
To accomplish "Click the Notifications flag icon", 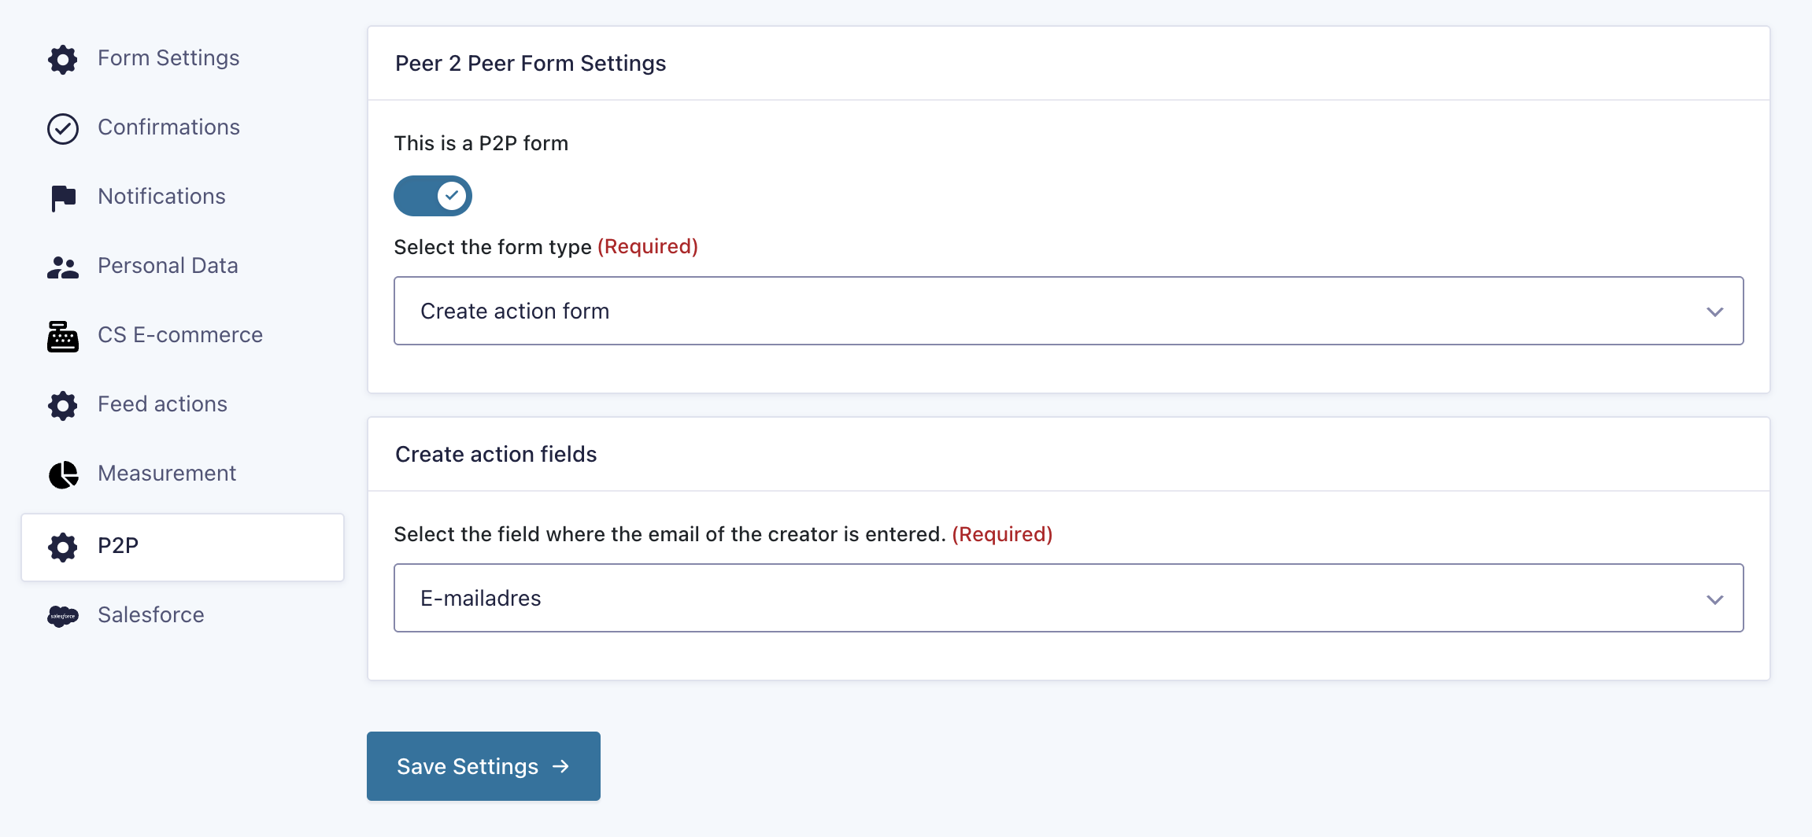I will [63, 198].
